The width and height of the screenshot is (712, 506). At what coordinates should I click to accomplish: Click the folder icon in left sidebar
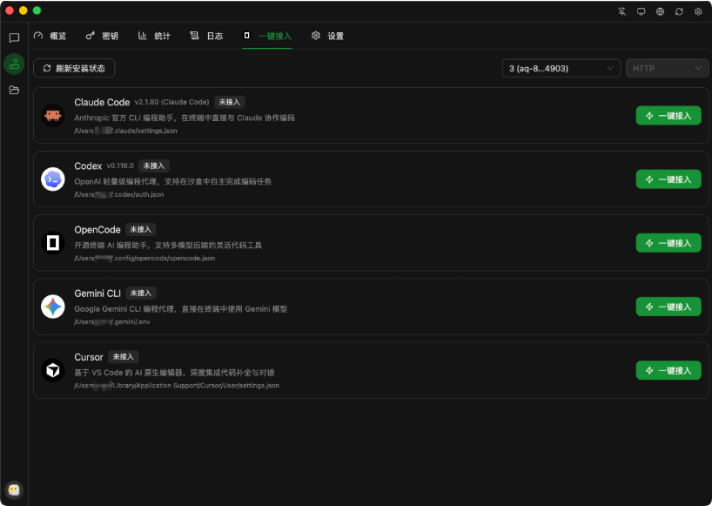[x=13, y=89]
